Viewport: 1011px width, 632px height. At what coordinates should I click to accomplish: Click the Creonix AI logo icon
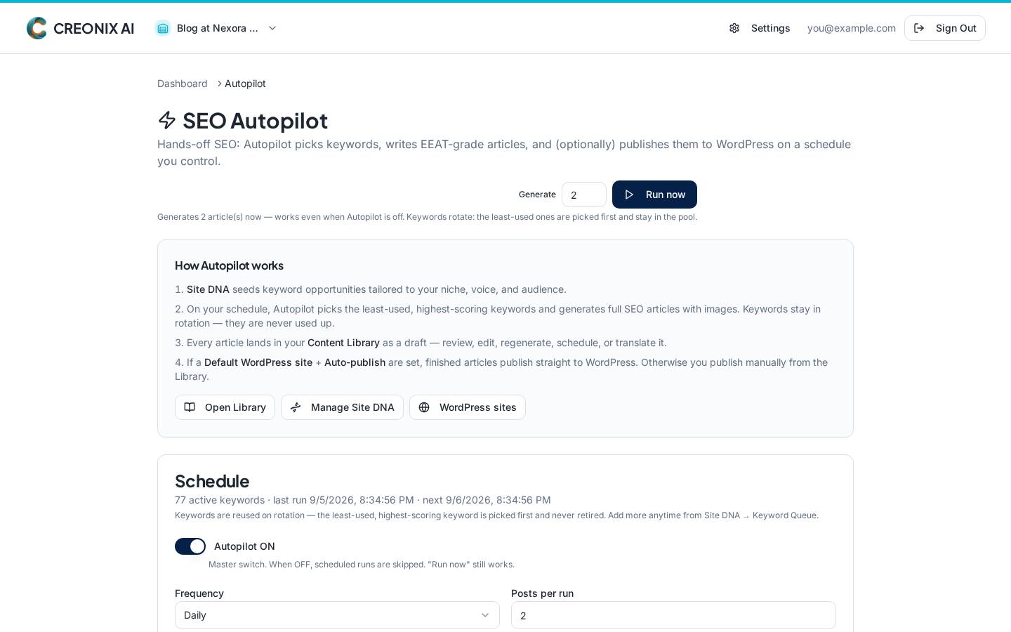[x=37, y=28]
